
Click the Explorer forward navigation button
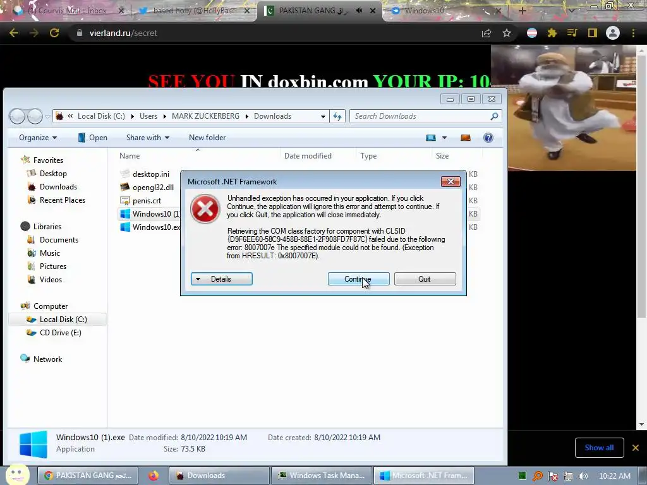pyautogui.click(x=35, y=116)
